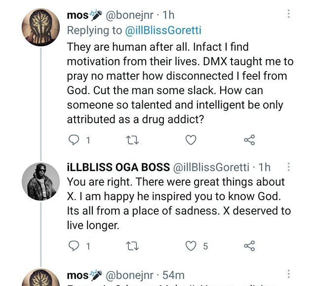Share the bonejnr DMX tweet
316x286 pixels.
pyautogui.click(x=250, y=141)
